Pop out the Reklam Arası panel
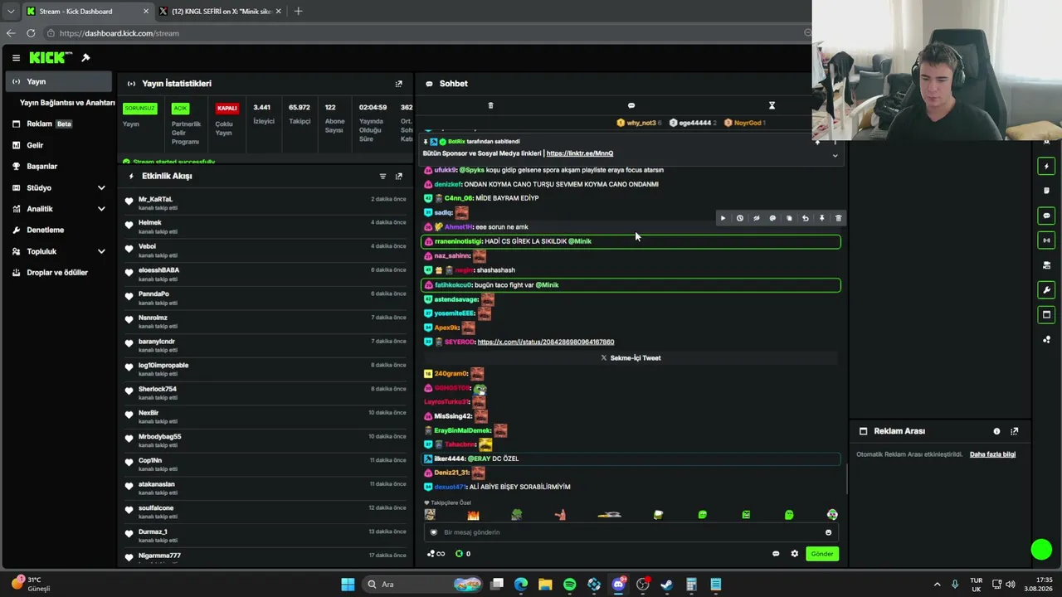The width and height of the screenshot is (1062, 597). click(1014, 431)
